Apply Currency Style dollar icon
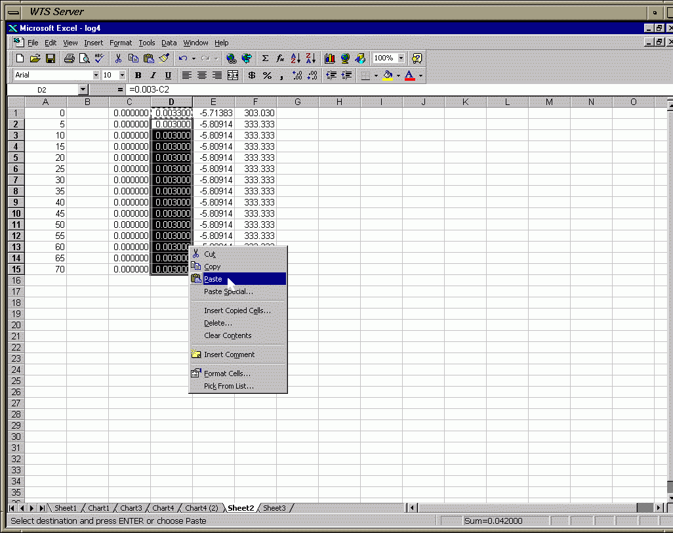Screen dimensions: 673x533 point(252,75)
